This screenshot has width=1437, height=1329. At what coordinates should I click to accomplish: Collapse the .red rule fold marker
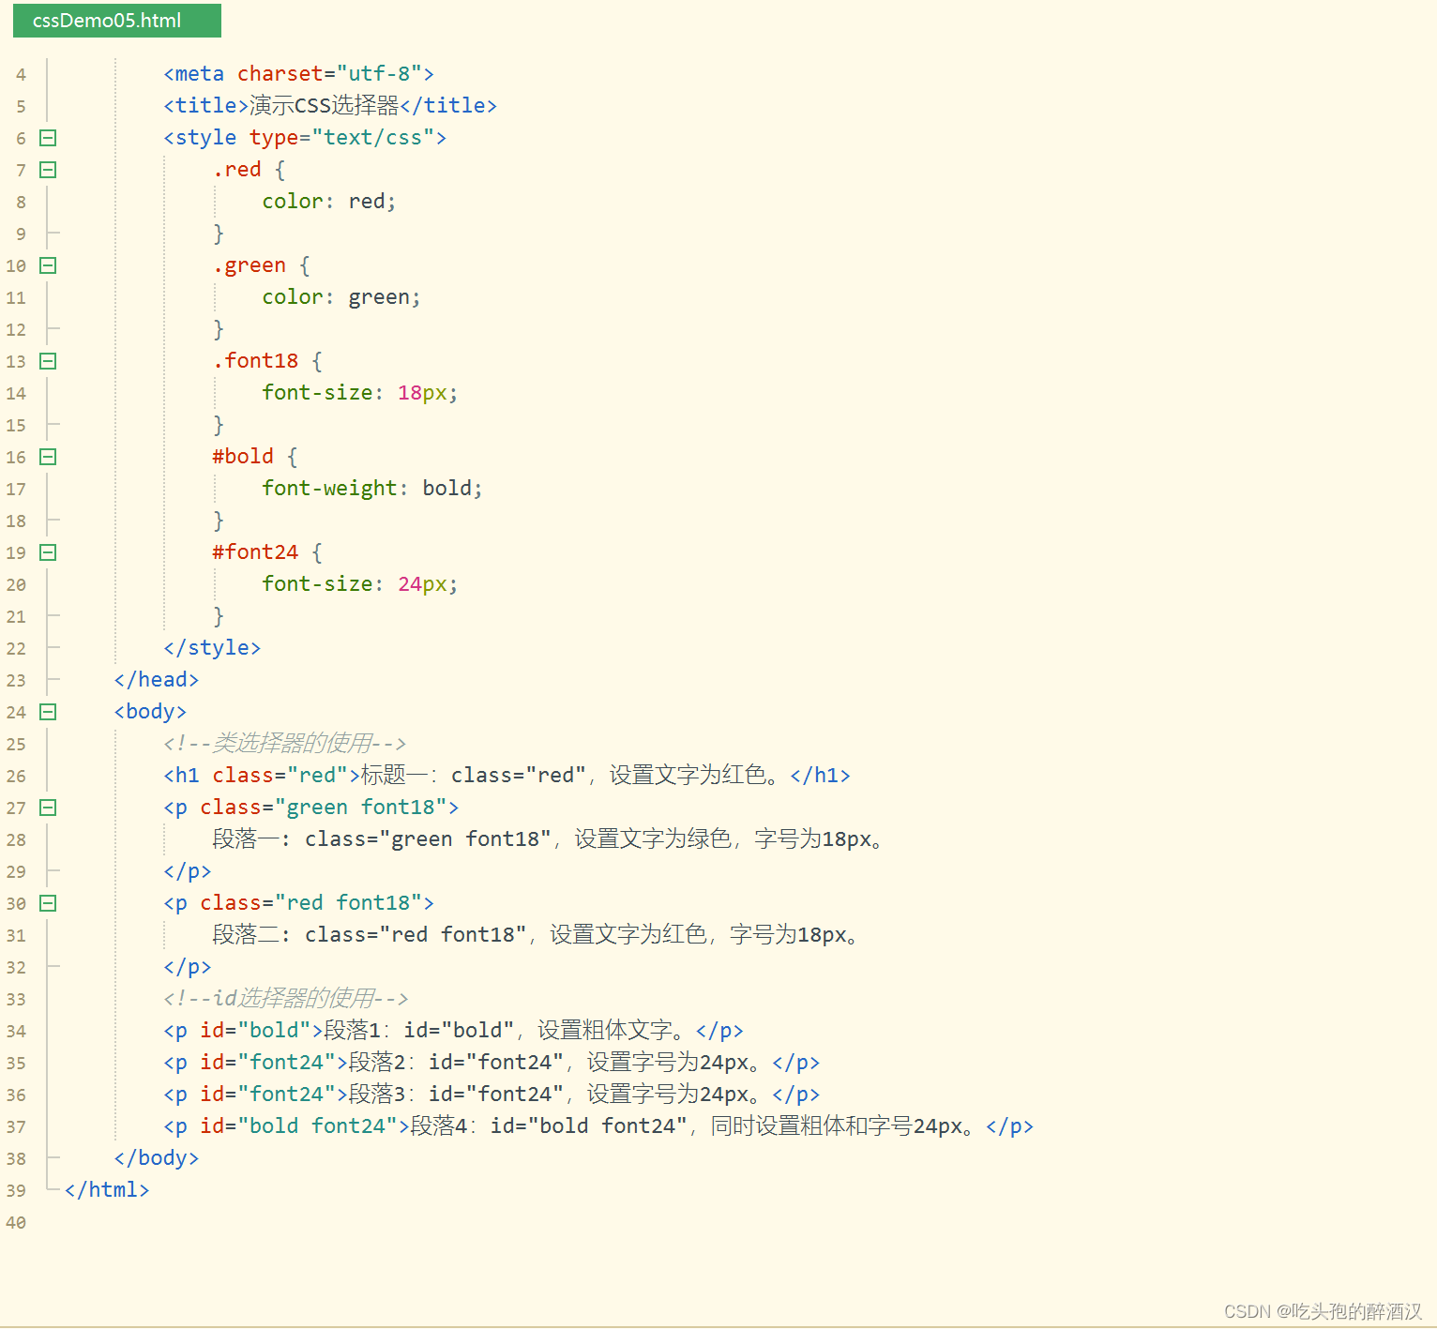pos(47,170)
